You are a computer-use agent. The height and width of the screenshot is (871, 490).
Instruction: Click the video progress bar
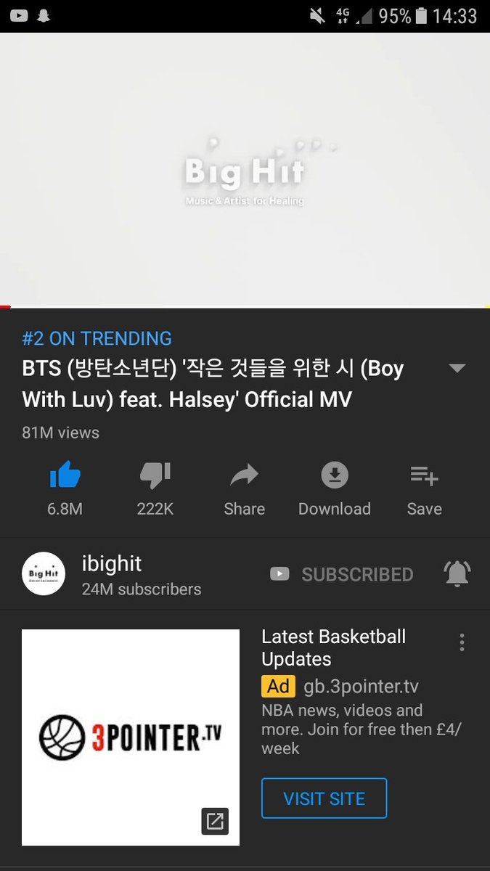(x=245, y=307)
